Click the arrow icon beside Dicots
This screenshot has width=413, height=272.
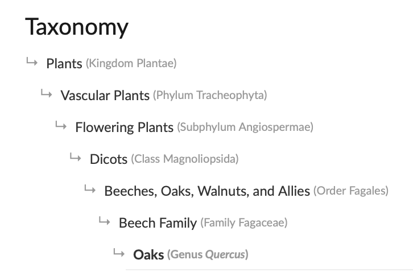(x=75, y=158)
